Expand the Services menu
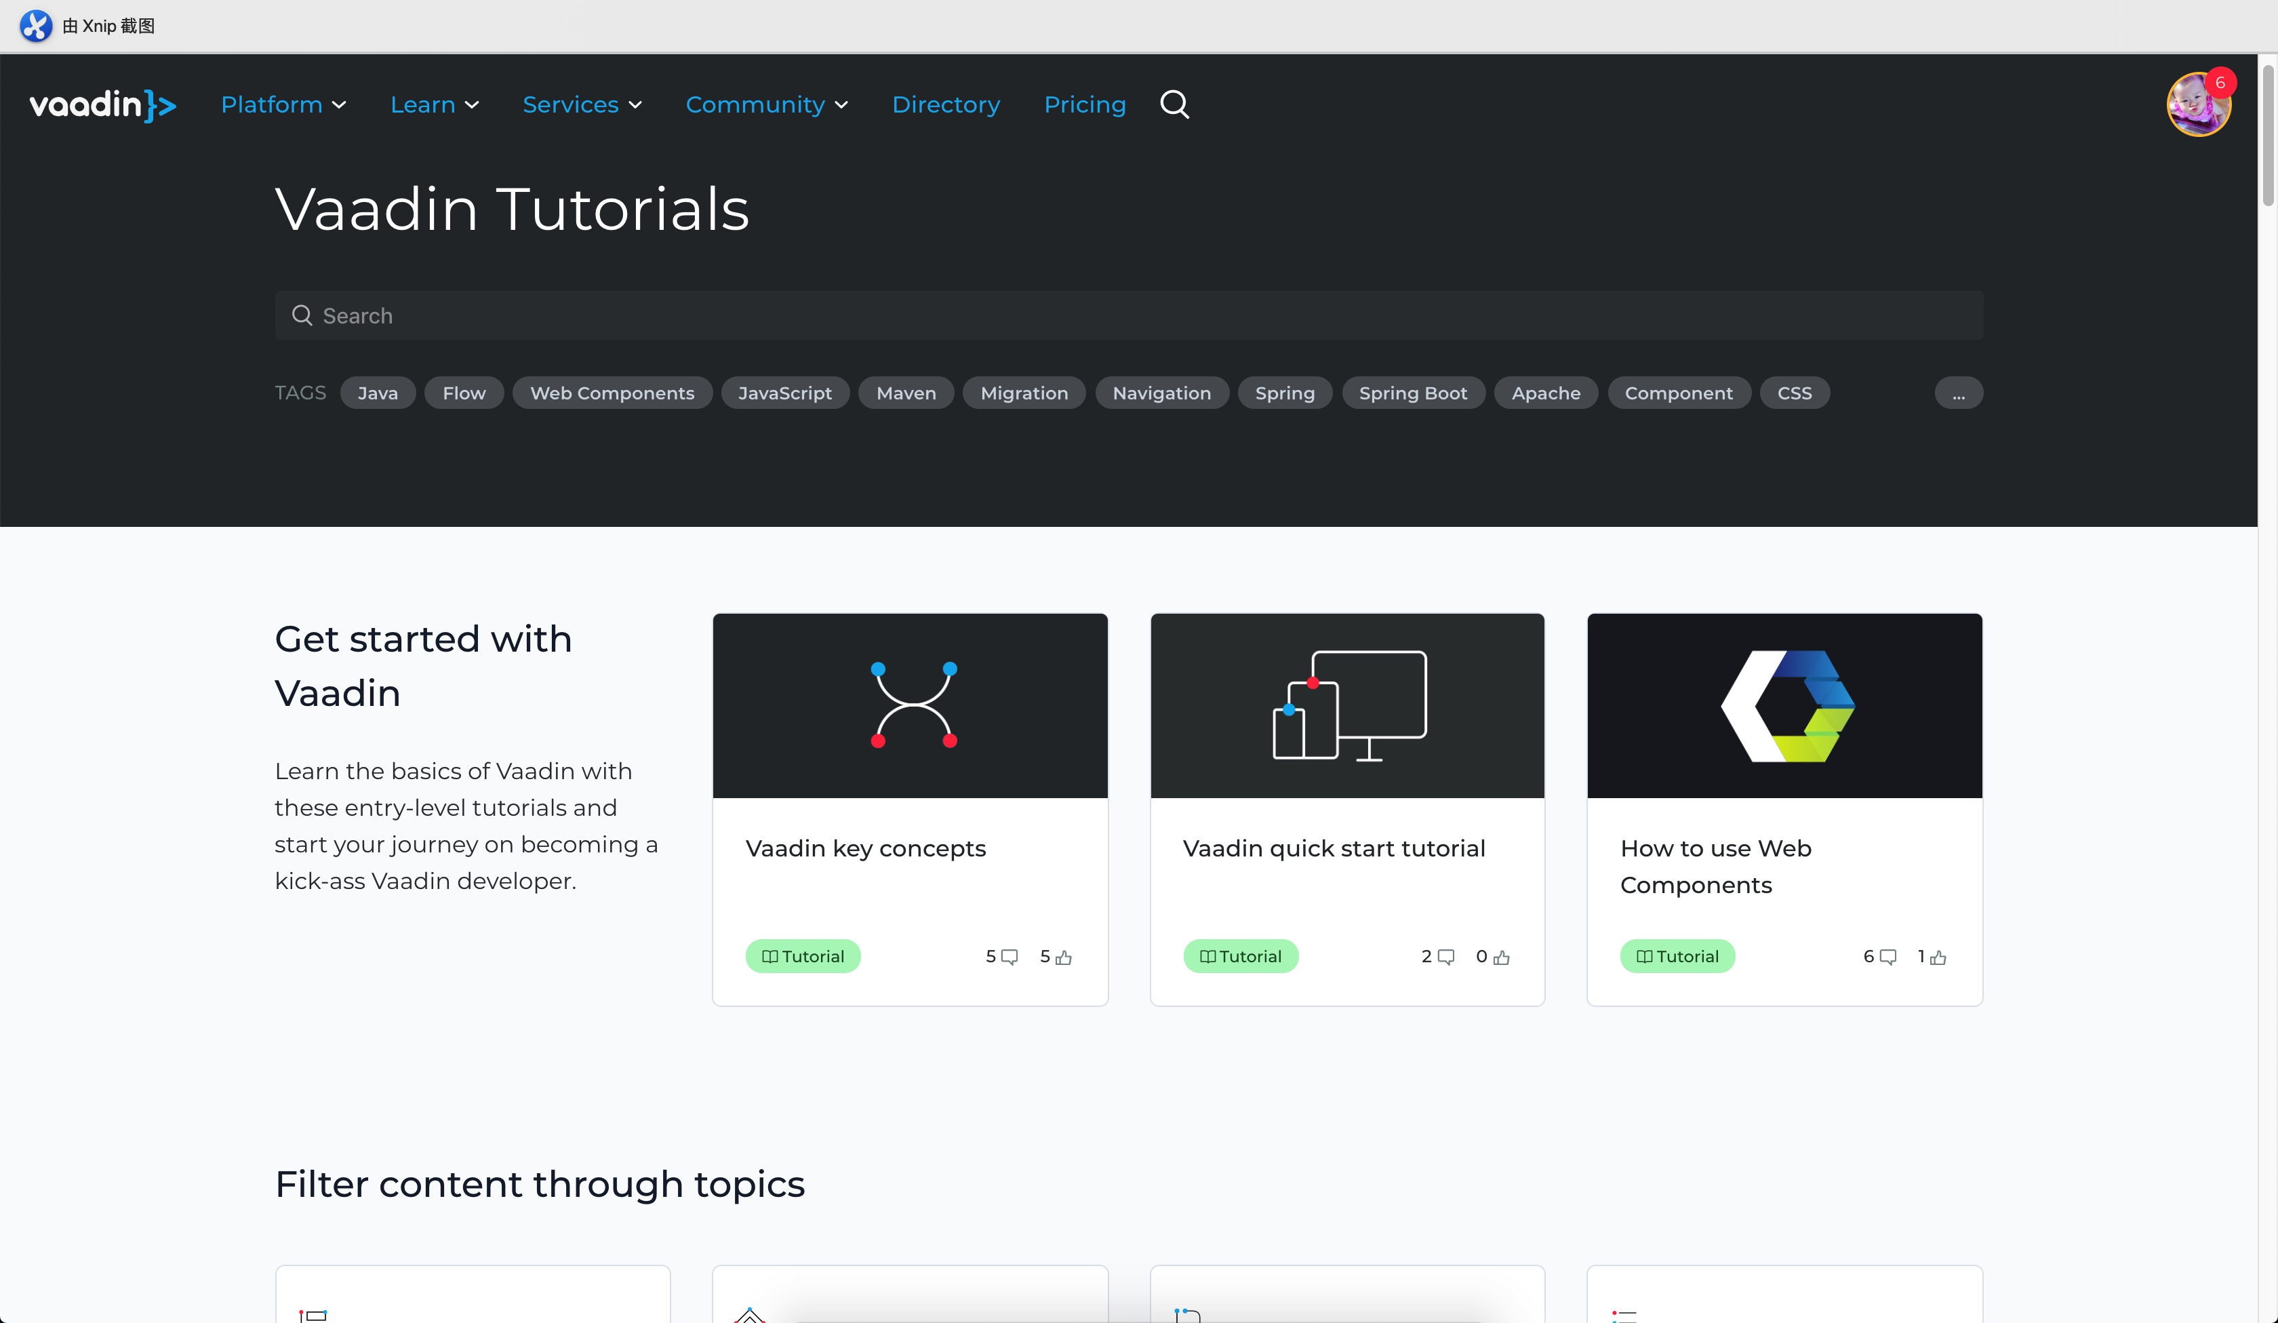 point(582,105)
